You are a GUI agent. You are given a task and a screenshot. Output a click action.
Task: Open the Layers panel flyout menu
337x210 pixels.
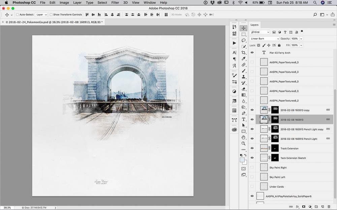(x=334, y=25)
